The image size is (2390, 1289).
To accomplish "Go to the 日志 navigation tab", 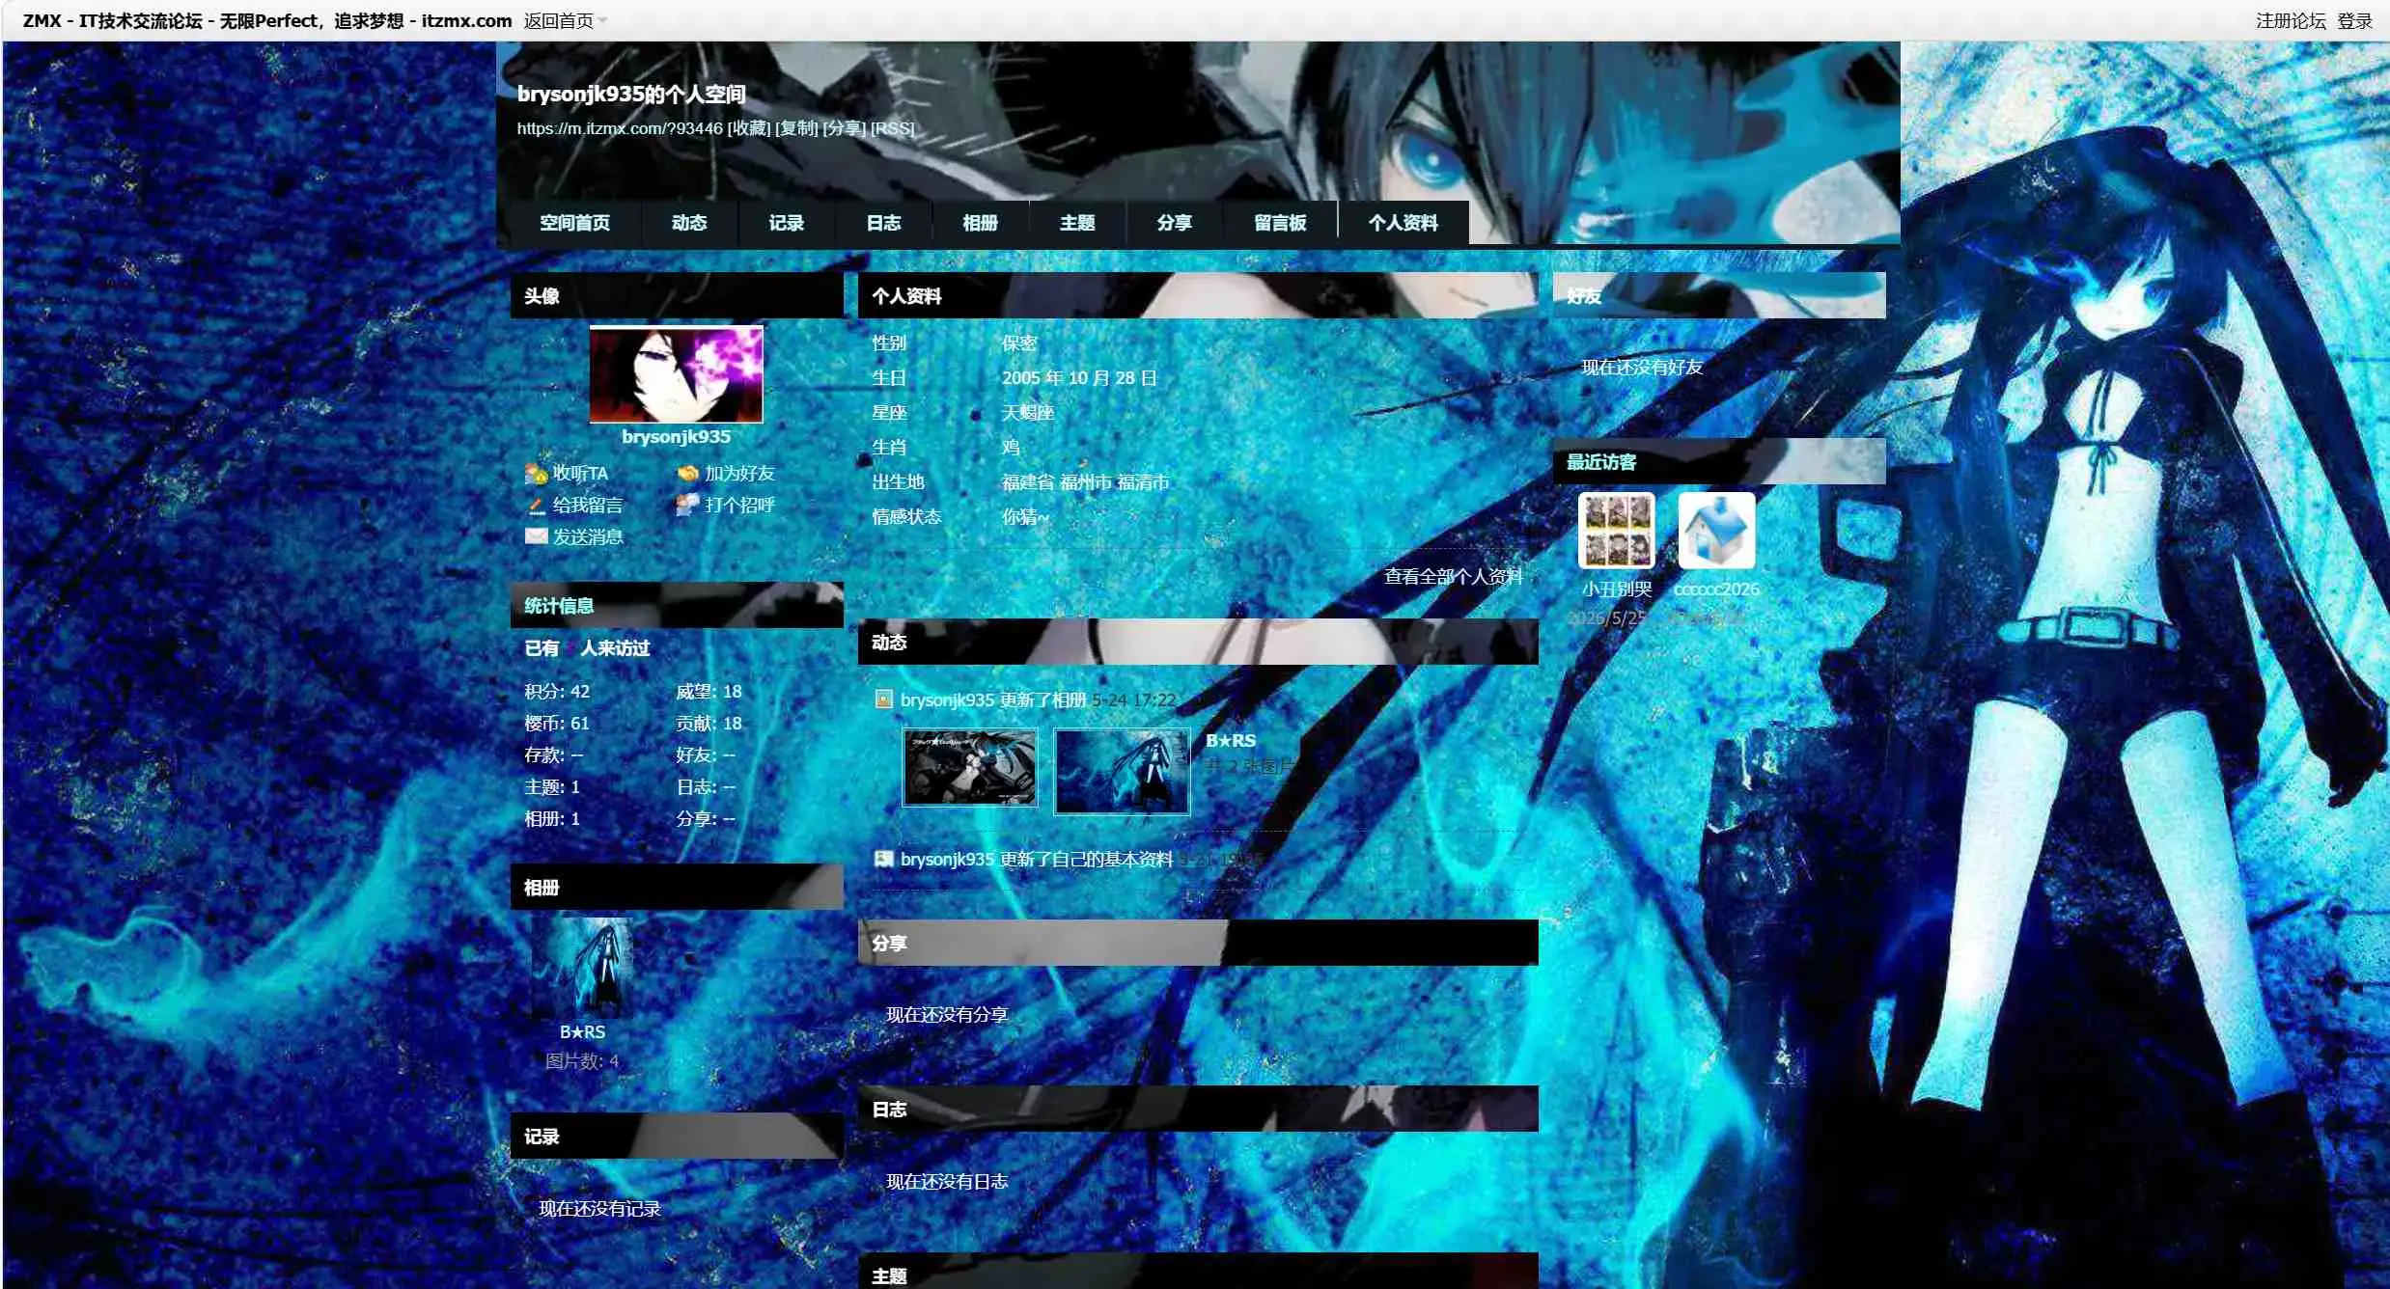I will (883, 223).
